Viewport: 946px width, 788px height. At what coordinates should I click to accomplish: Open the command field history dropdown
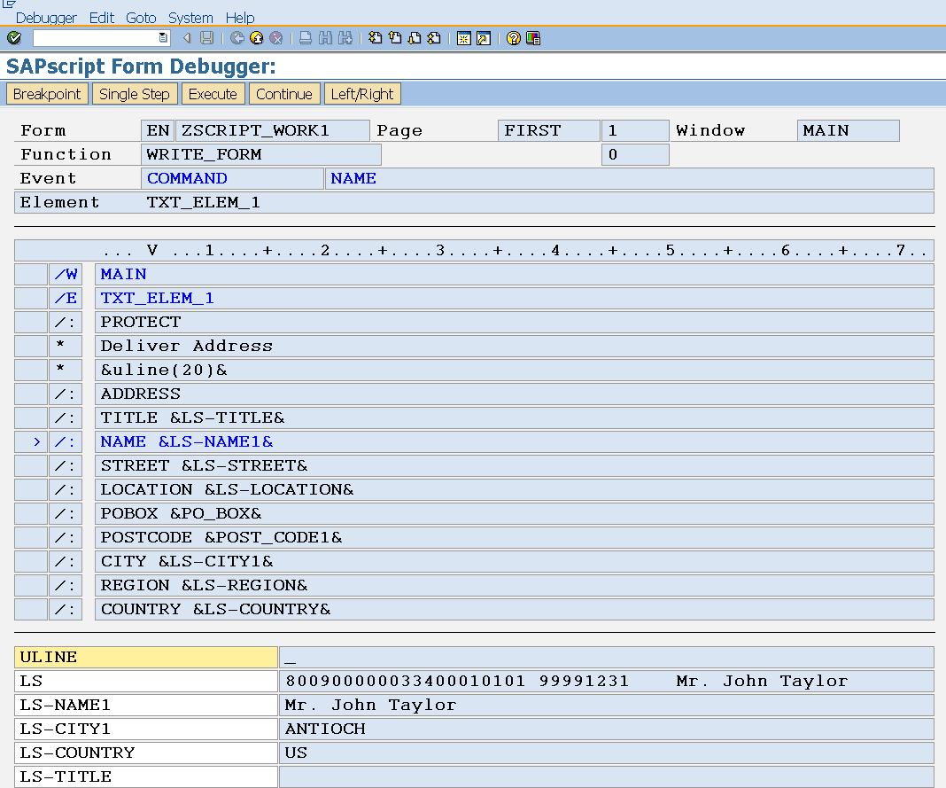162,38
